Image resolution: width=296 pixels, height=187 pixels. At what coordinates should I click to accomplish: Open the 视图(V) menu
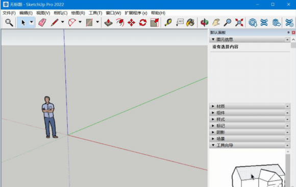tap(43, 13)
